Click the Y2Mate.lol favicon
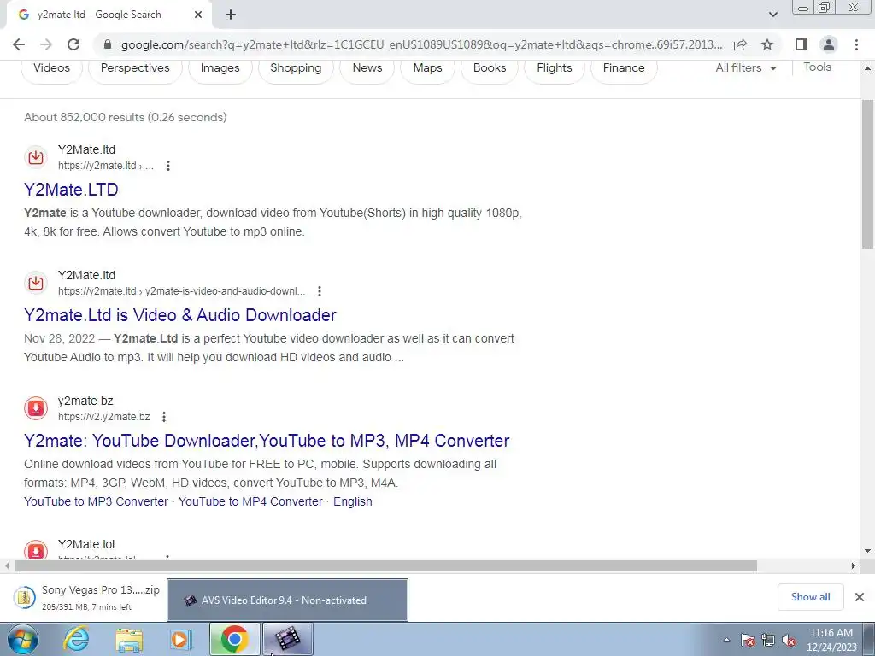Screen dimensions: 875x656 click(36, 549)
